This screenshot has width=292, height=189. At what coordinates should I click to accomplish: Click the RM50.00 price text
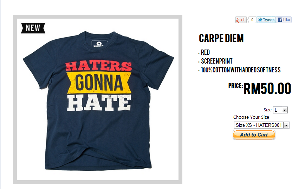point(267,89)
